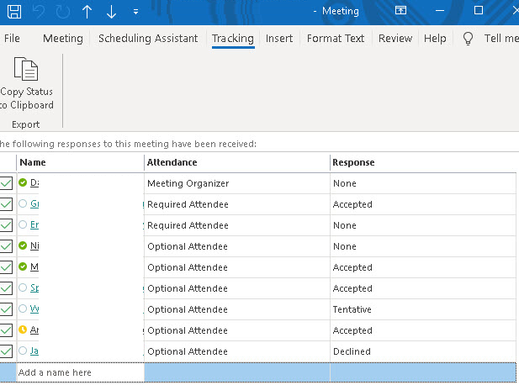Click the yellow away clock icon beside 'An'
This screenshot has height=385, width=519.
[23, 330]
